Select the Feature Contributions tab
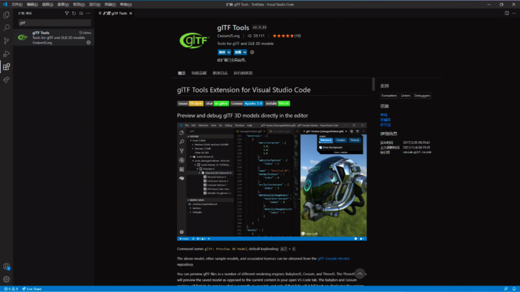The width and height of the screenshot is (520, 292). click(x=199, y=73)
